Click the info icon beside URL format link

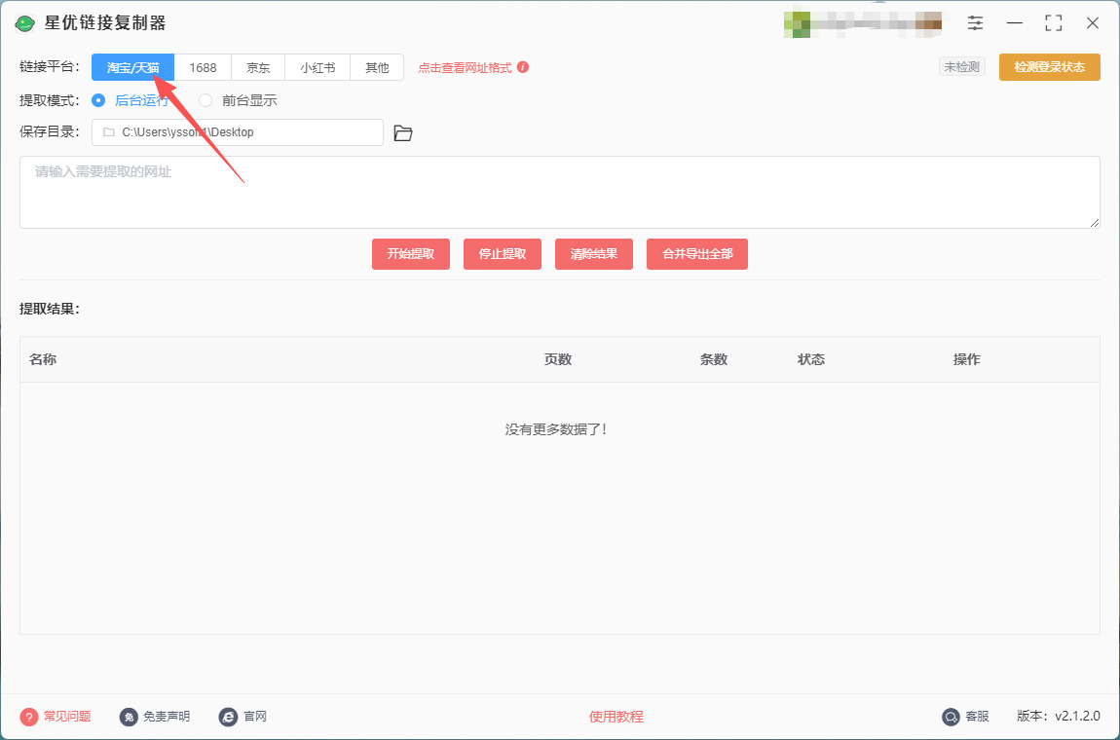(523, 67)
